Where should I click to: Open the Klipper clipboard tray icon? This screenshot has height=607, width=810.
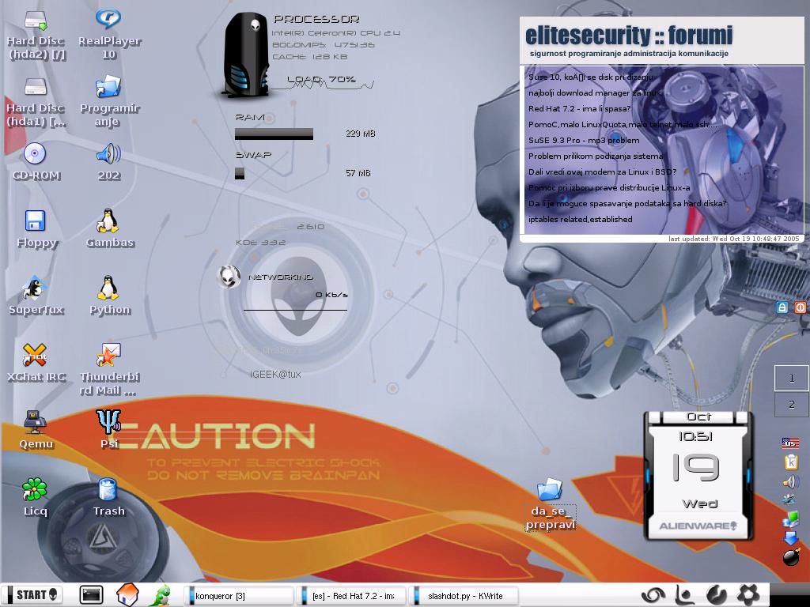pyautogui.click(x=791, y=462)
